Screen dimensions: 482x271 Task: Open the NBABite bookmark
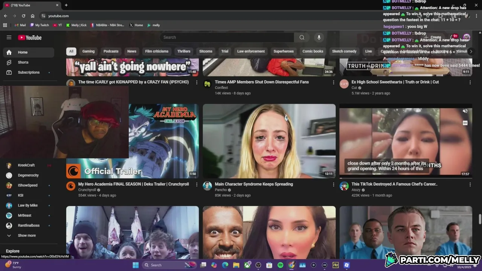tap(107, 25)
